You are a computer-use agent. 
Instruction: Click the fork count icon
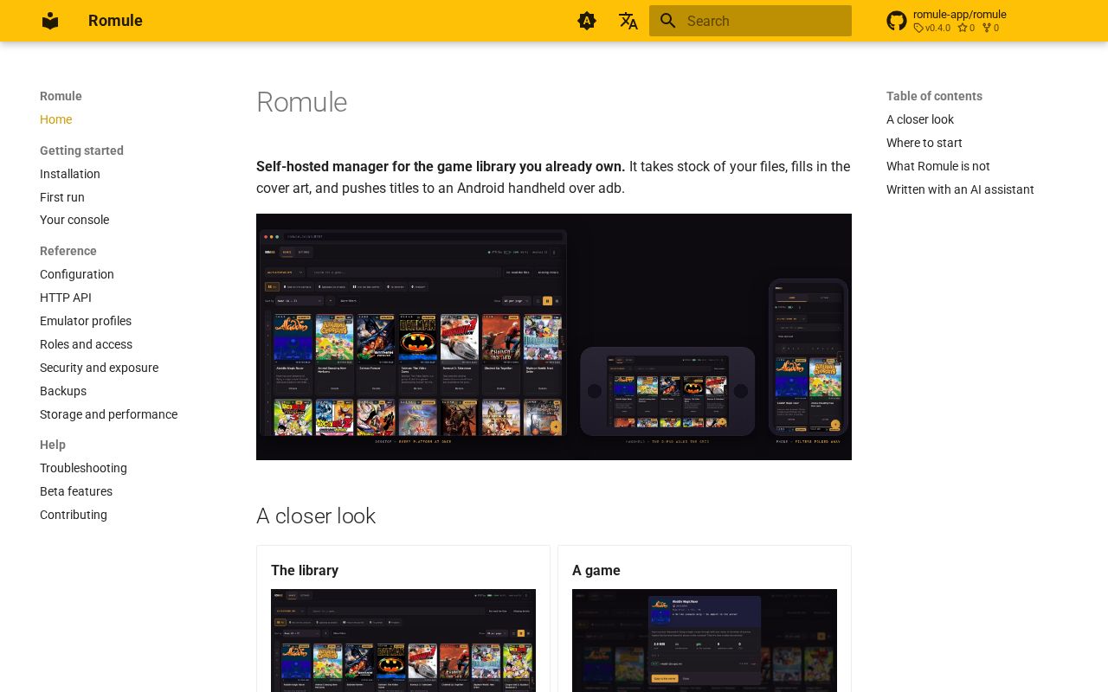[986, 28]
